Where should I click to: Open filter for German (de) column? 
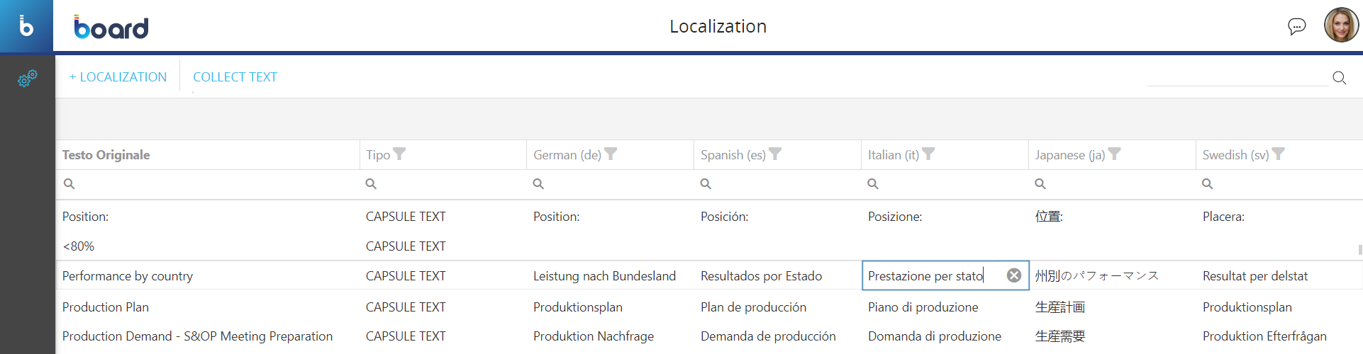click(611, 154)
